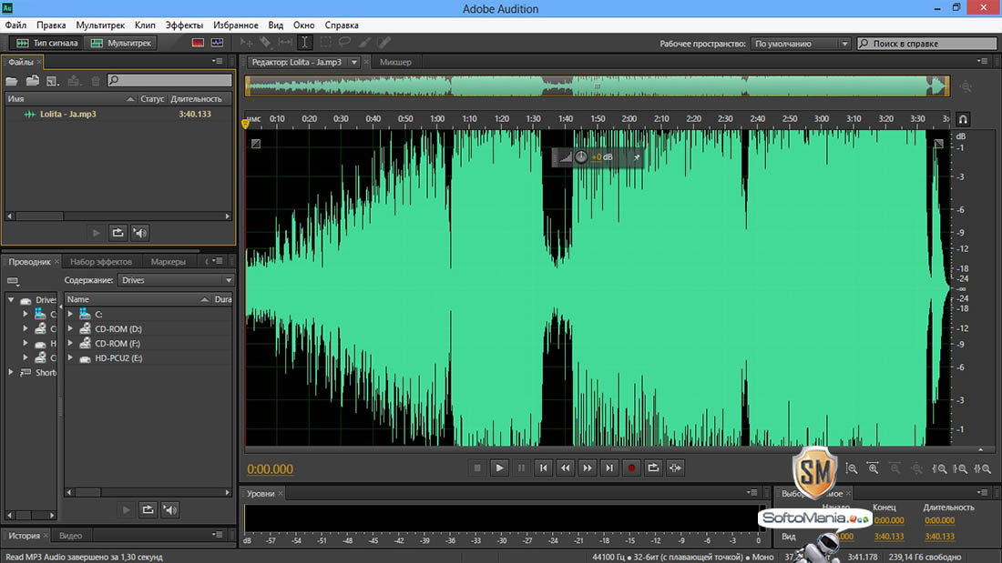The image size is (1002, 563).
Task: Select the Slip tool in toolbar
Action: [285, 43]
